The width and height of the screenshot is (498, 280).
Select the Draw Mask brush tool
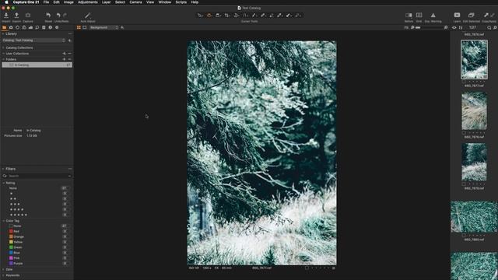pyautogui.click(x=263, y=16)
